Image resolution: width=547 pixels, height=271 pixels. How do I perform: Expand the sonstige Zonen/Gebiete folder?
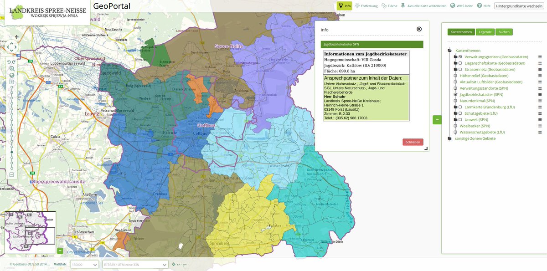[449, 138]
